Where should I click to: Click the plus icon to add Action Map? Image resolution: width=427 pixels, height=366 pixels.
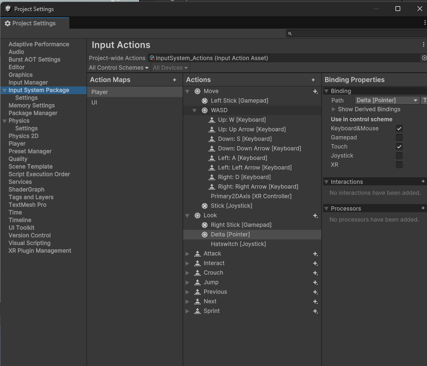(x=175, y=80)
